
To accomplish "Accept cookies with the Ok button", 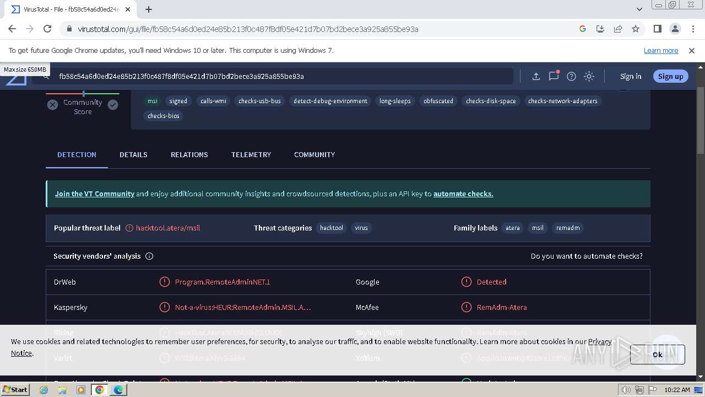I will [658, 355].
